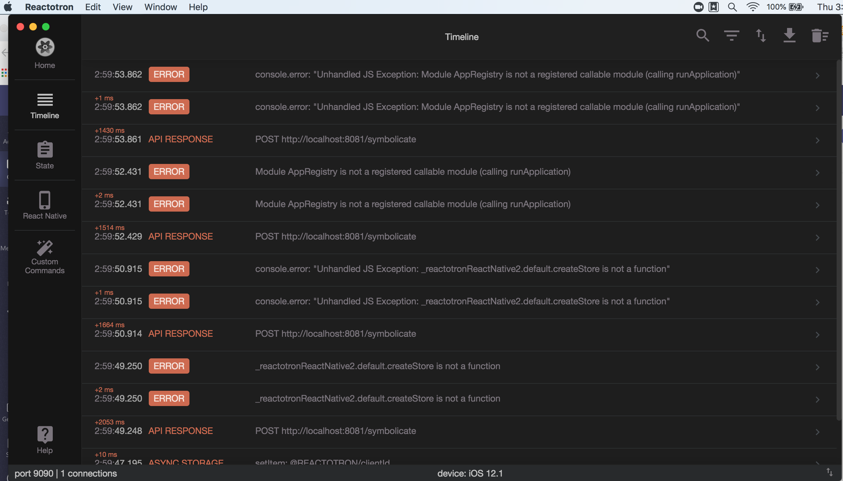Open the timeline search icon
Viewport: 843px width, 481px height.
(702, 36)
